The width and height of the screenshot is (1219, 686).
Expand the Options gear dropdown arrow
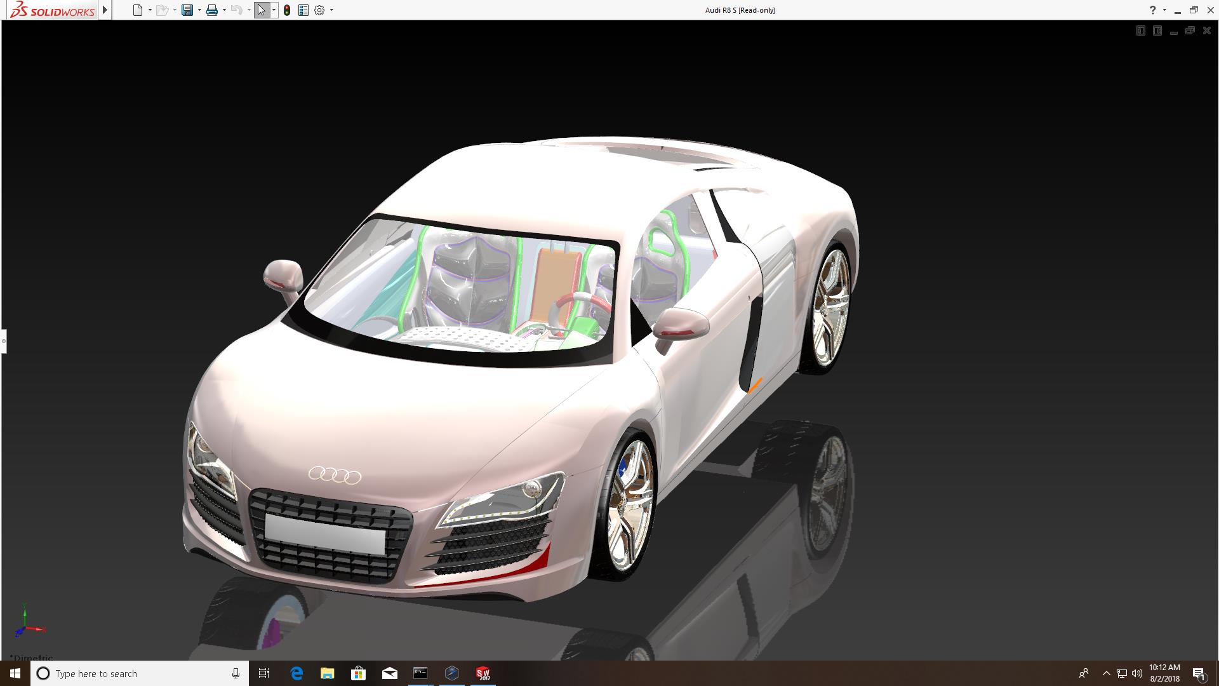[331, 10]
